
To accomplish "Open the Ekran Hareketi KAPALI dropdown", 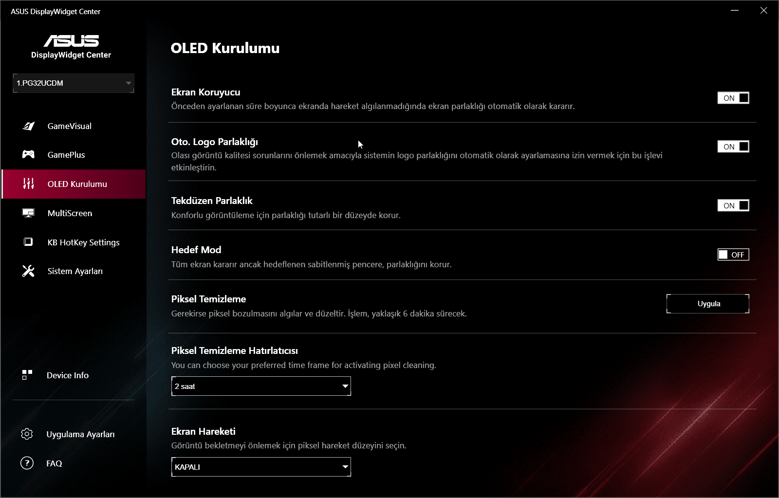I will tap(261, 467).
